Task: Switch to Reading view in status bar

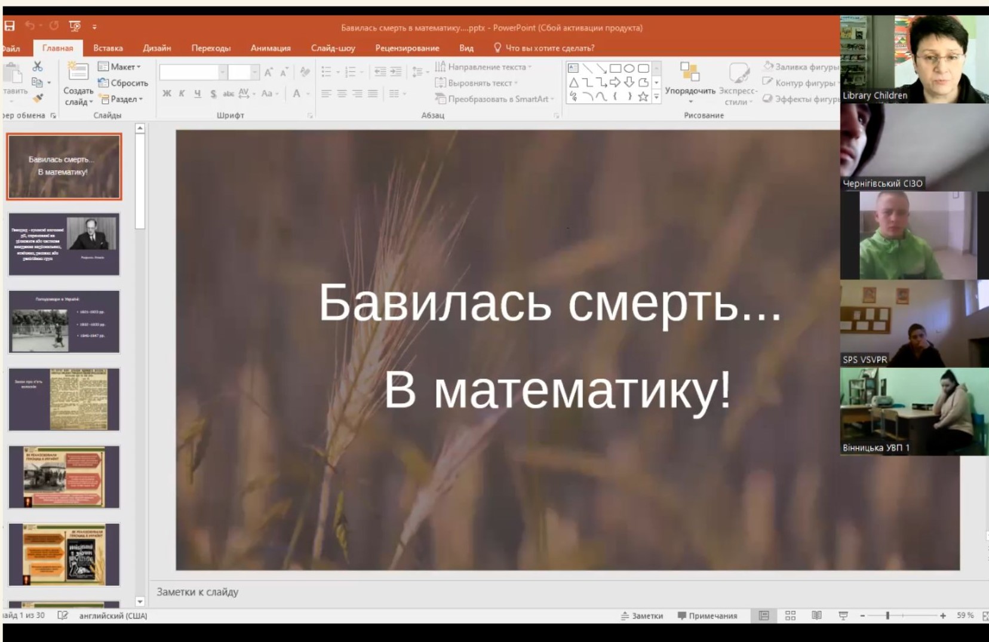Action: pyautogui.click(x=816, y=615)
